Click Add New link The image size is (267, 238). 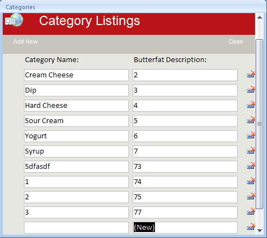point(26,41)
